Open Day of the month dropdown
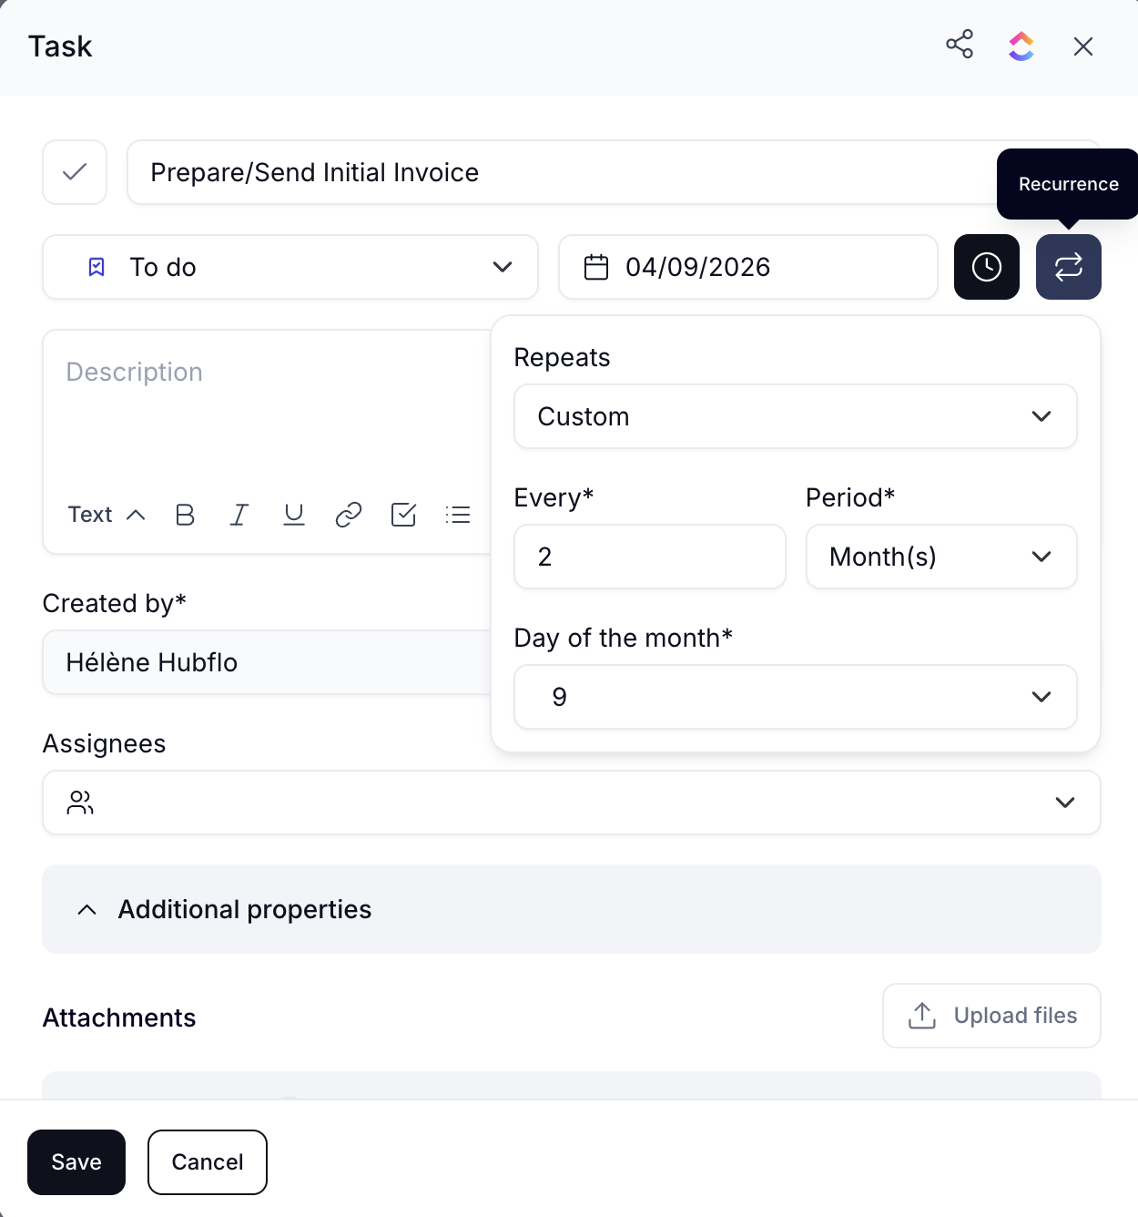Image resolution: width=1138 pixels, height=1217 pixels. tap(795, 697)
